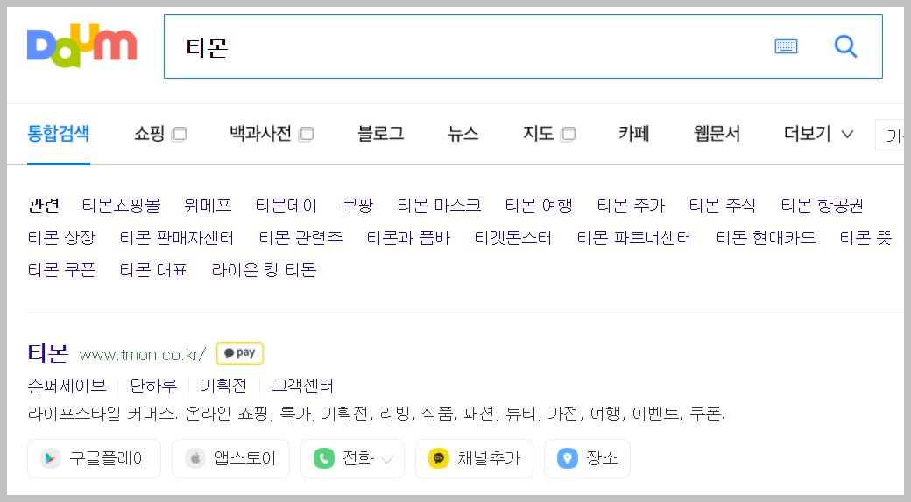Expand the 전화 dropdown arrow
Image resolution: width=911 pixels, height=502 pixels.
pos(386,459)
